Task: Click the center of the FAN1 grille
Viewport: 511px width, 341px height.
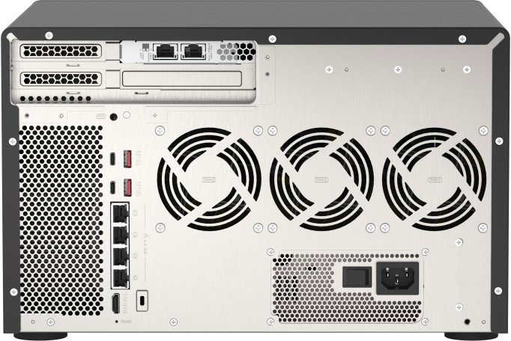Action: (x=434, y=179)
